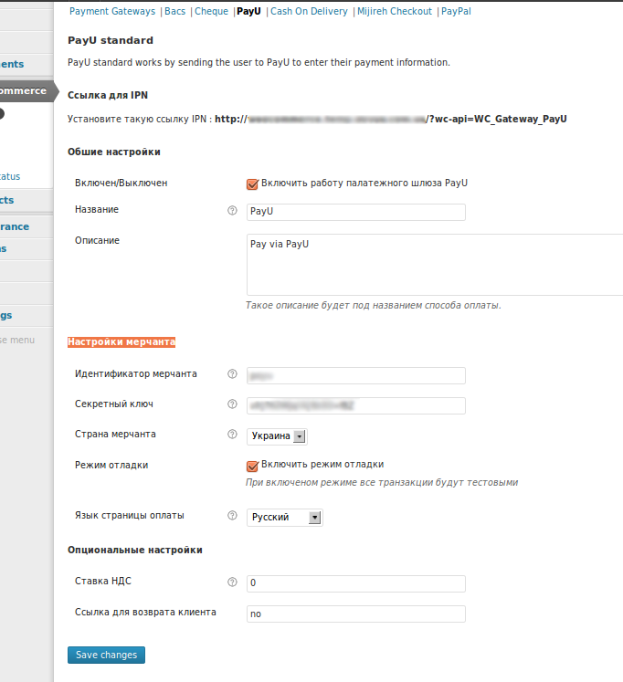This screenshot has height=682, width=623.
Task: Focus the Идентификатор мерчанта input field
Action: 356,376
